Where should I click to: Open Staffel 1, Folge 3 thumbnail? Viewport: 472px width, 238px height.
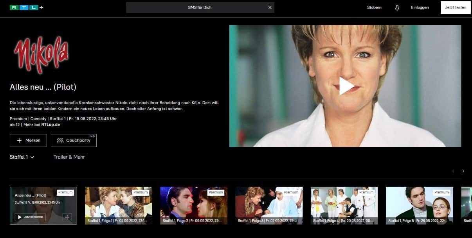(269, 206)
